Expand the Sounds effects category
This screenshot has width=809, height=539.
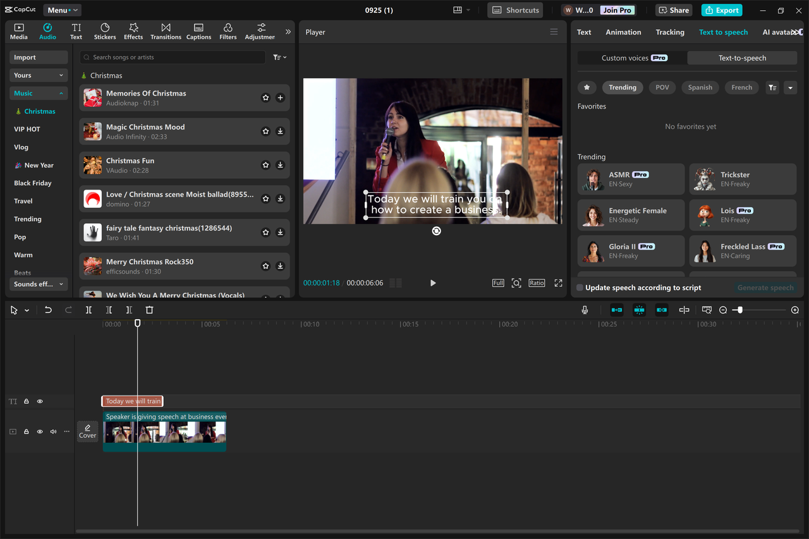[x=39, y=284]
